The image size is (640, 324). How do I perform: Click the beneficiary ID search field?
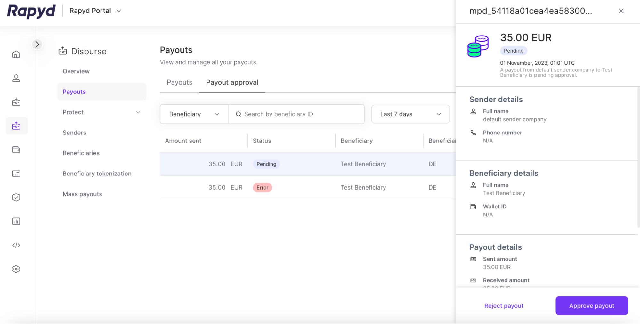point(296,114)
